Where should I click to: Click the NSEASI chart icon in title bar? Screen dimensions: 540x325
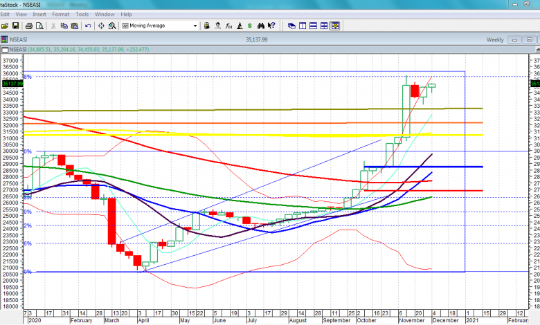coord(4,40)
